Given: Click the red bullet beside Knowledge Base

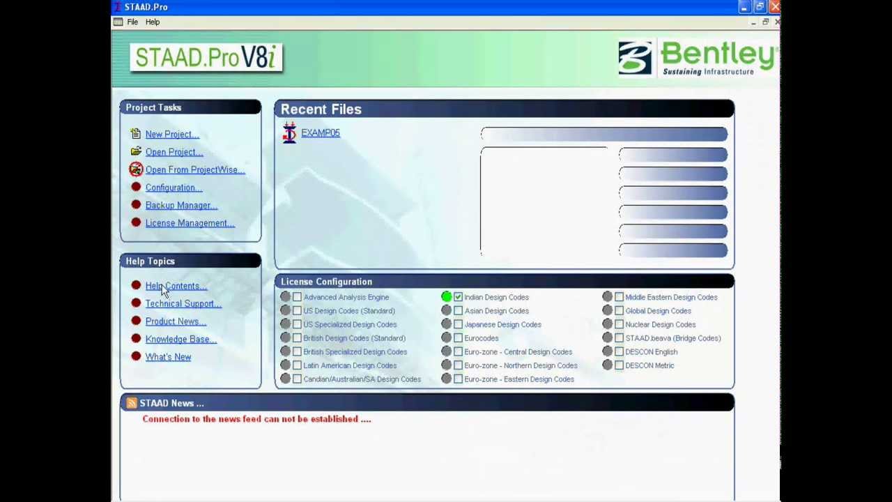Looking at the screenshot, I should (x=136, y=338).
